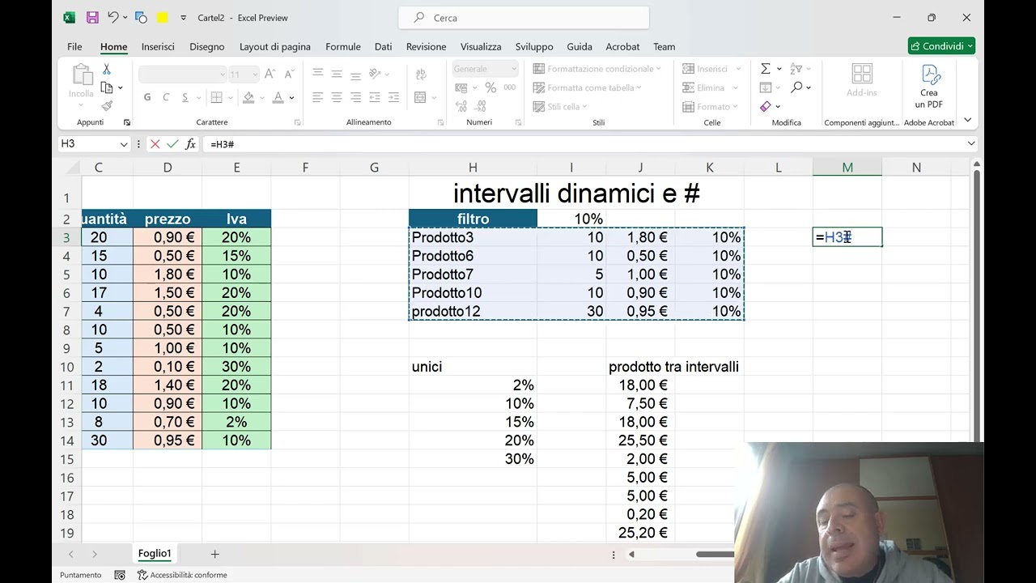Save the workbook with the floppy disk icon
The height and width of the screenshot is (583, 1036).
(x=92, y=17)
